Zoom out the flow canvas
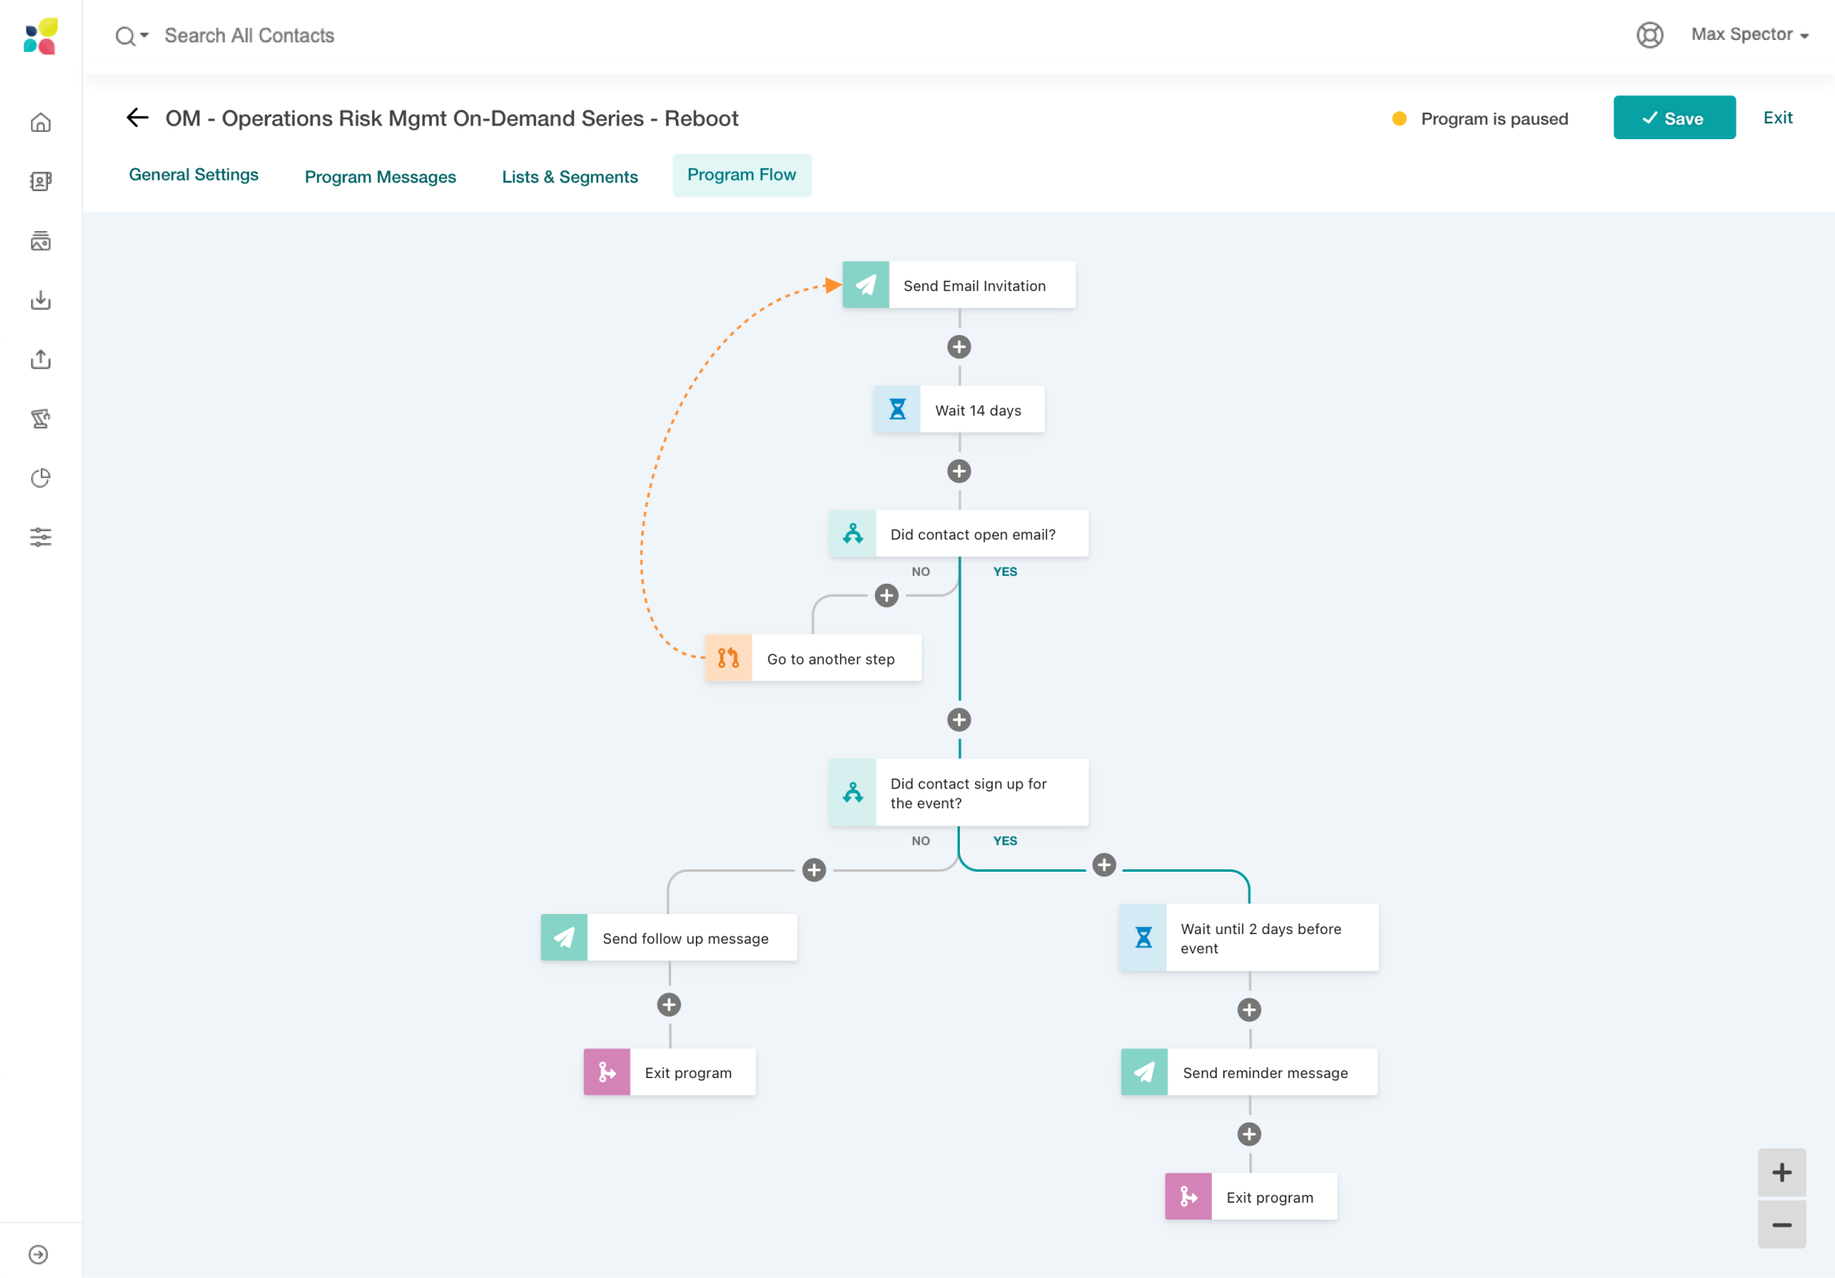The image size is (1835, 1278). [1781, 1224]
